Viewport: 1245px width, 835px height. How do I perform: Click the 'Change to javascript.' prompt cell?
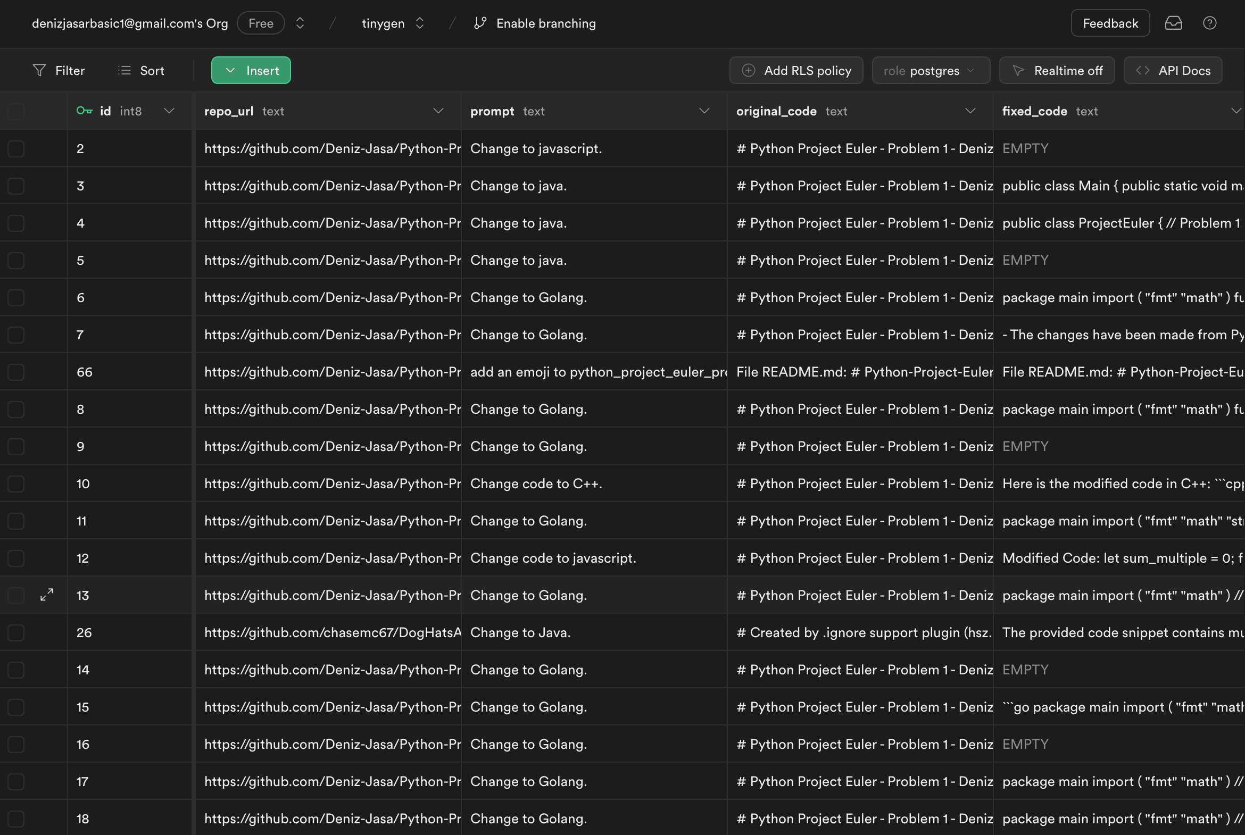tap(594, 148)
